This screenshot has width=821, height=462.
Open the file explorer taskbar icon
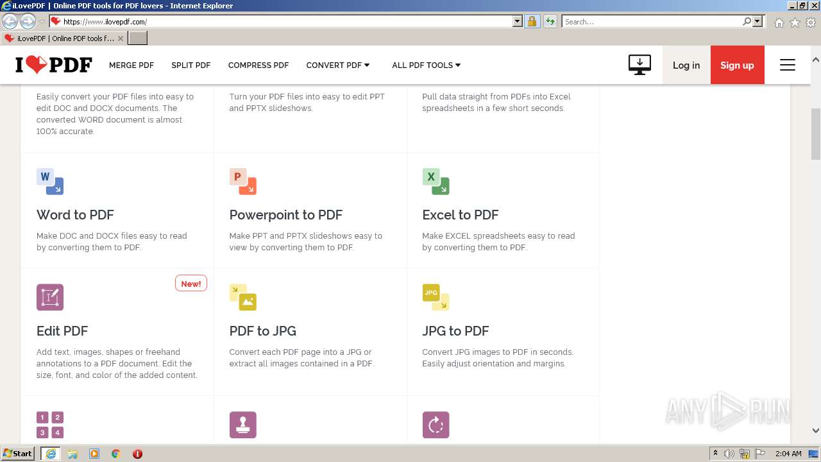point(72,454)
